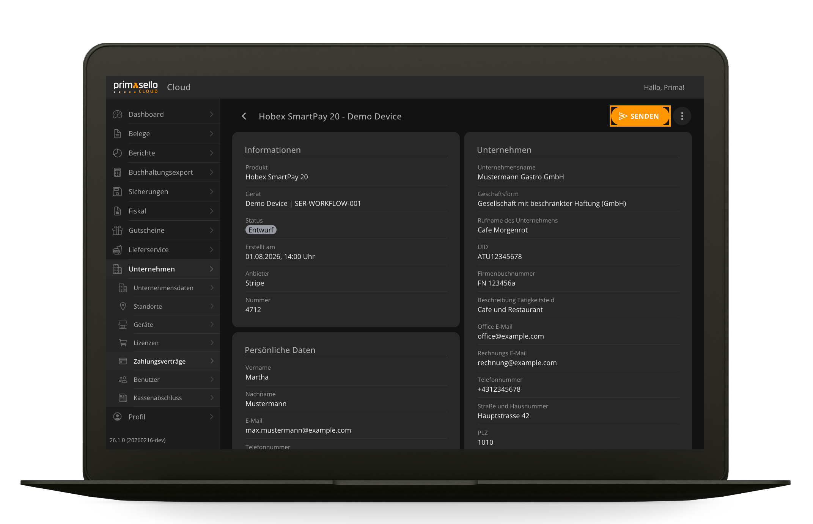This screenshot has height=524, width=813.
Task: Click the company name Mustermann Gastro GmbH
Action: (521, 177)
